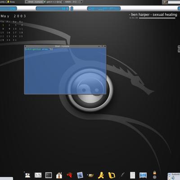Click the input field at top right
The image size is (180, 180).
tap(174, 2)
